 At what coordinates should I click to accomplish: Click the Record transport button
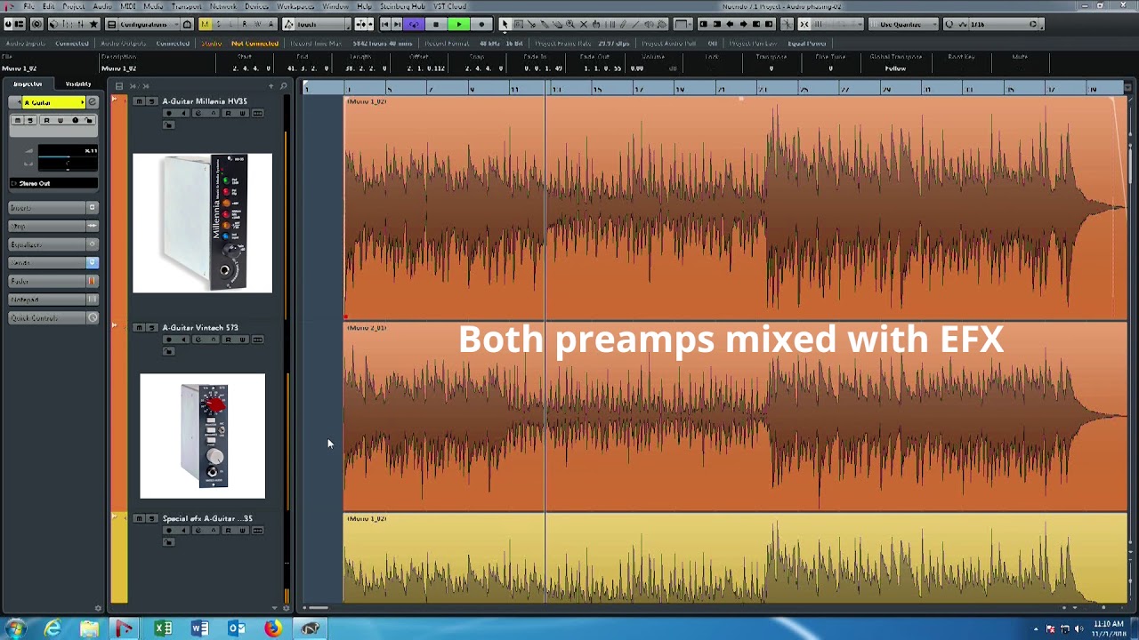481,24
